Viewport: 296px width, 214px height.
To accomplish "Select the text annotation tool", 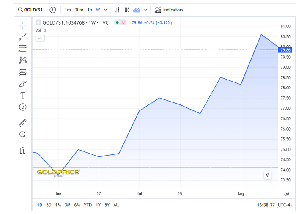I will click(x=23, y=95).
